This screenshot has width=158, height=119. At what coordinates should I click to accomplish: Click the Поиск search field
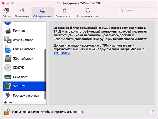[137, 10]
